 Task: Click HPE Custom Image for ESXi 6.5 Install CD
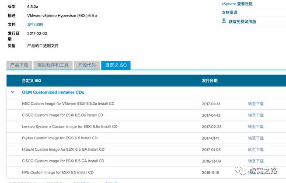58,173
